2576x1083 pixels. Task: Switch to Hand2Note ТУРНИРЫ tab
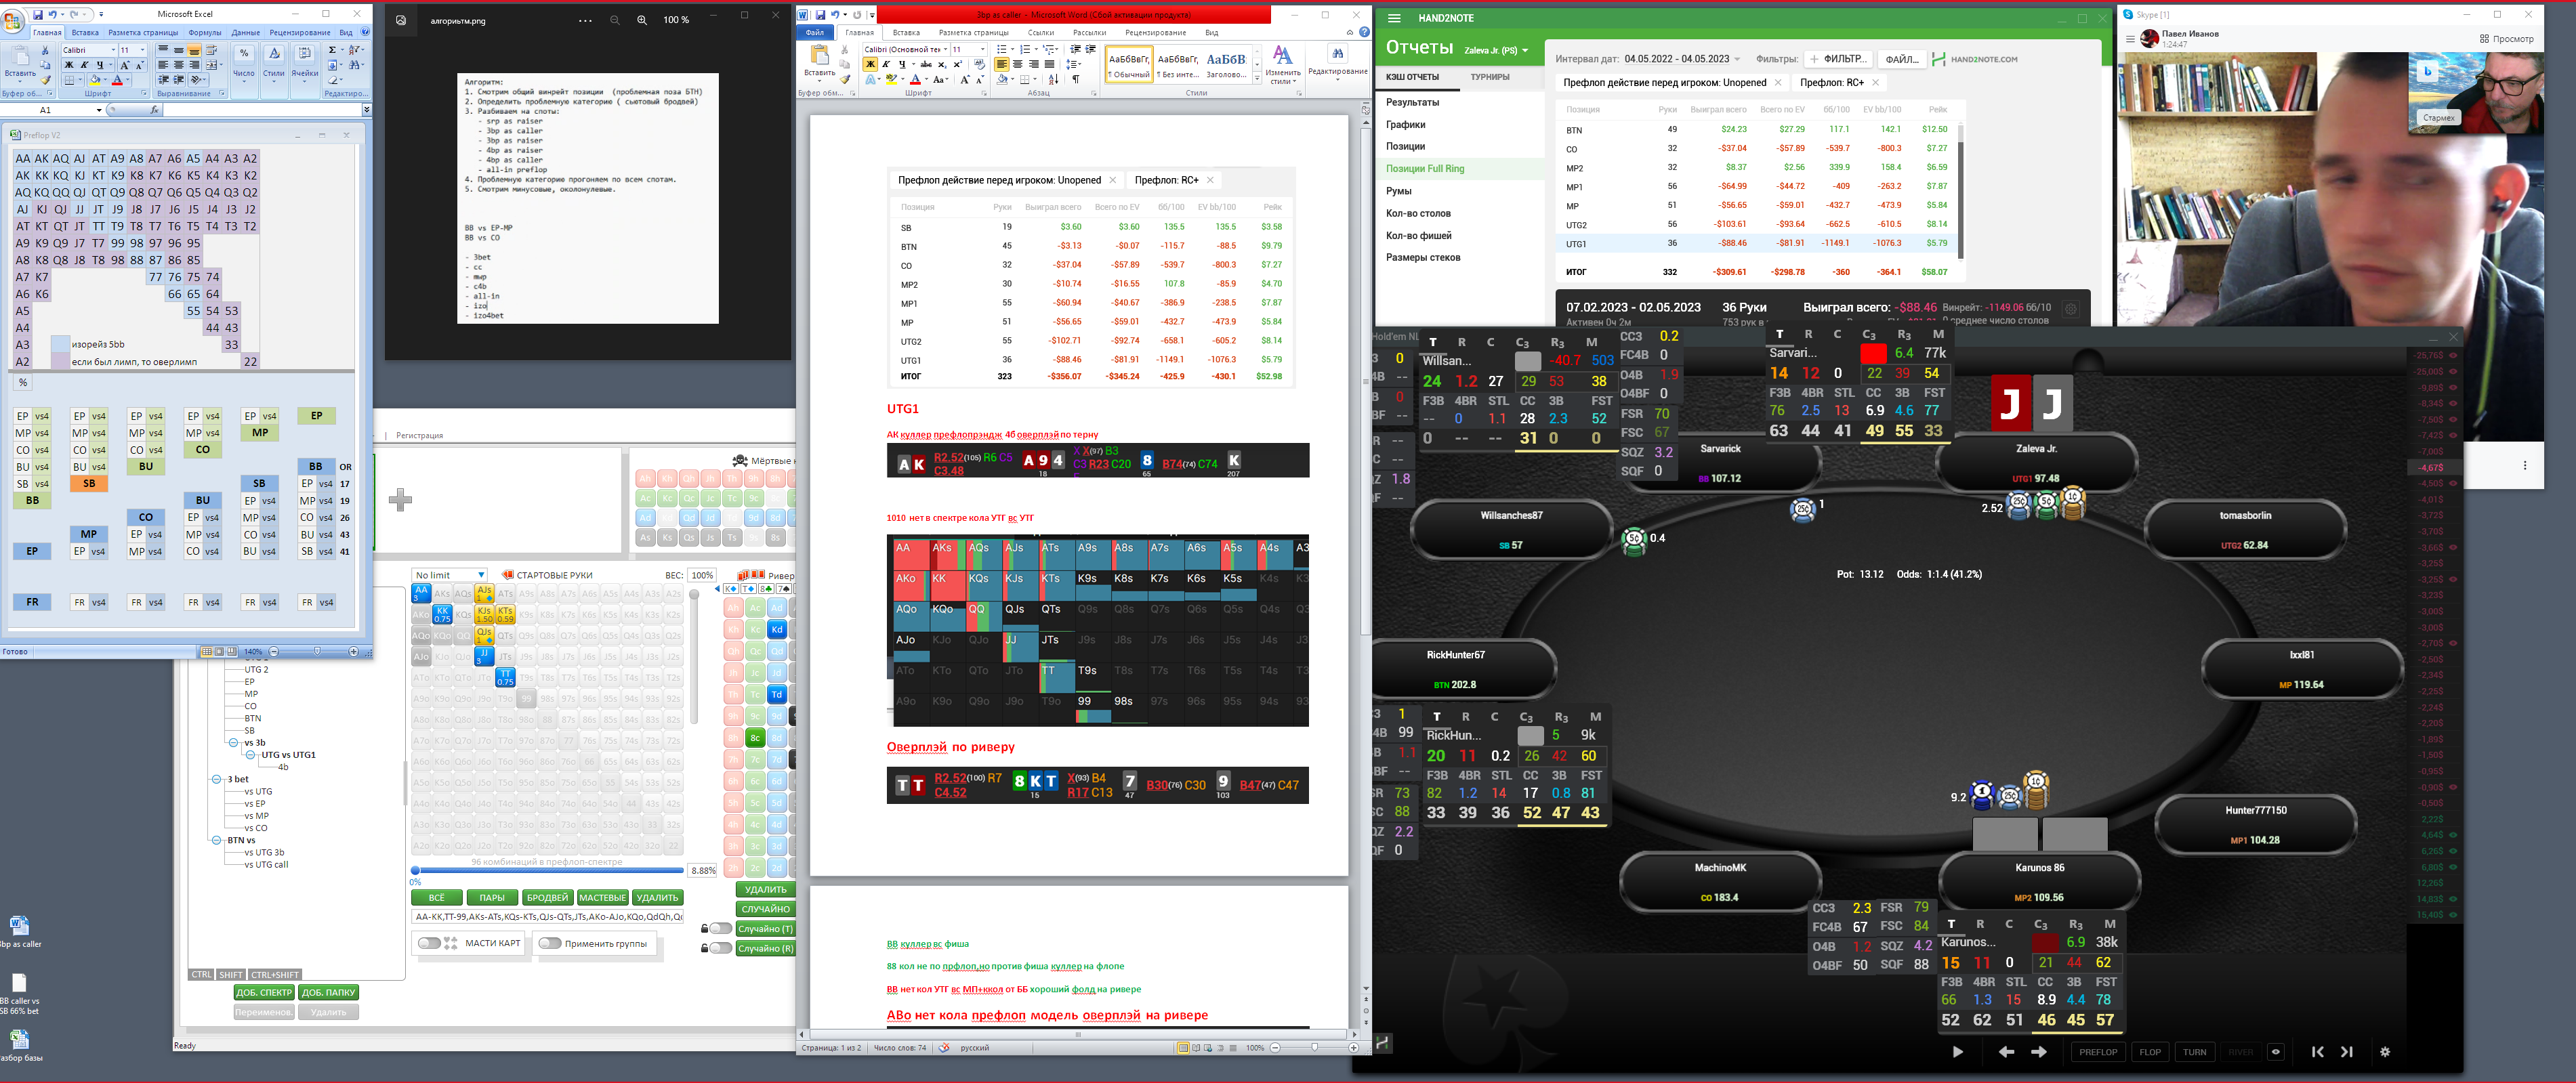tap(1490, 77)
